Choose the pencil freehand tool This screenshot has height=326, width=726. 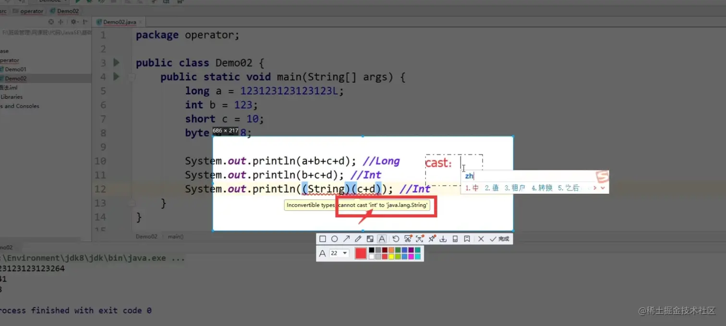click(x=358, y=238)
